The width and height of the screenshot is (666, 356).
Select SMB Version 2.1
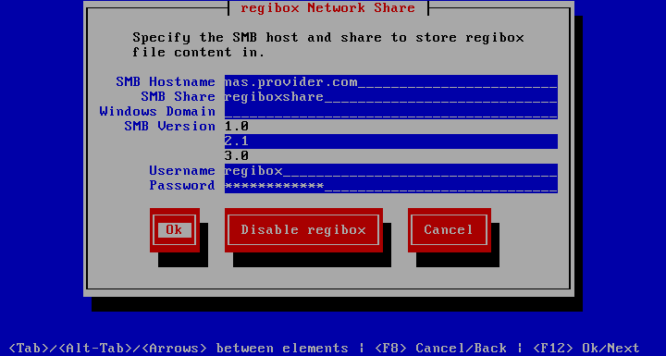(390, 141)
